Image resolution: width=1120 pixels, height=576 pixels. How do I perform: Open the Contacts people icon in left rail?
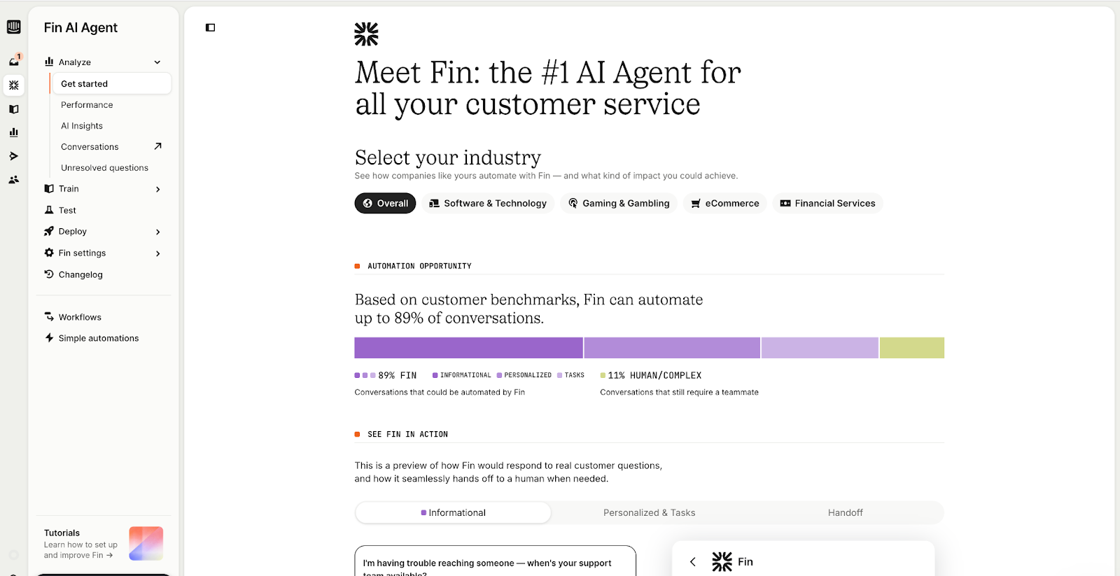click(x=13, y=180)
